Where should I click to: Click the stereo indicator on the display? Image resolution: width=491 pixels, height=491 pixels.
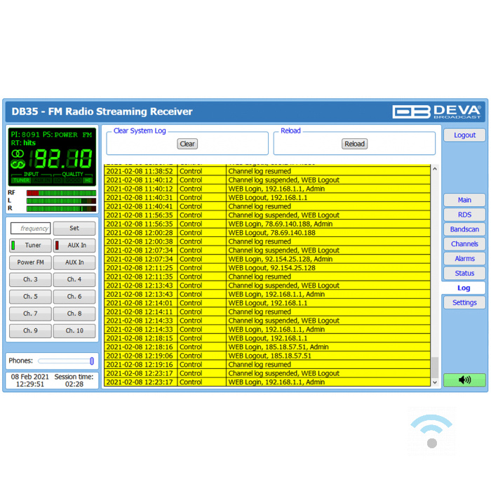18,154
